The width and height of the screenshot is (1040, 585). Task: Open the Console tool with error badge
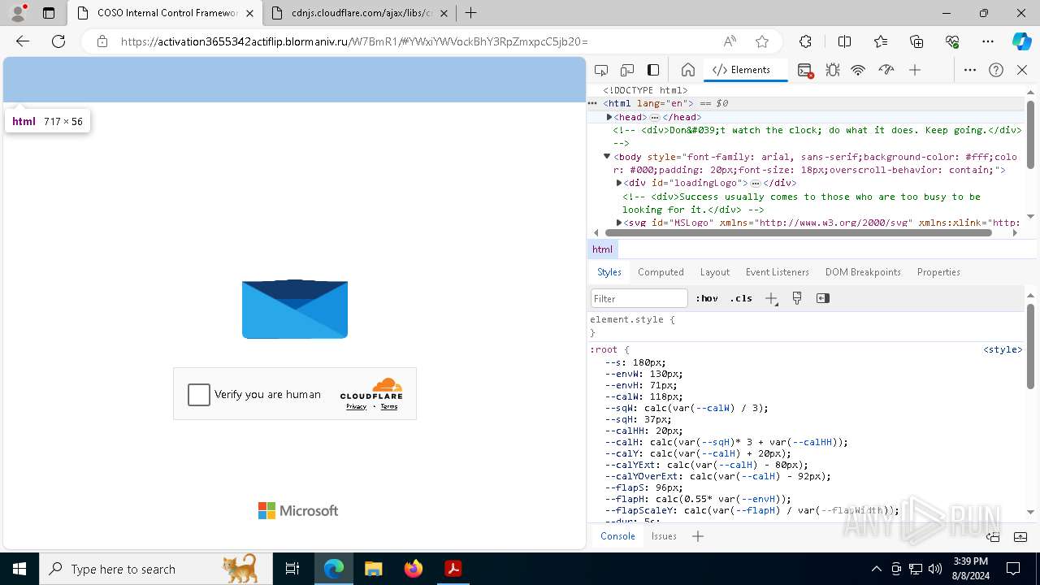[x=805, y=70]
